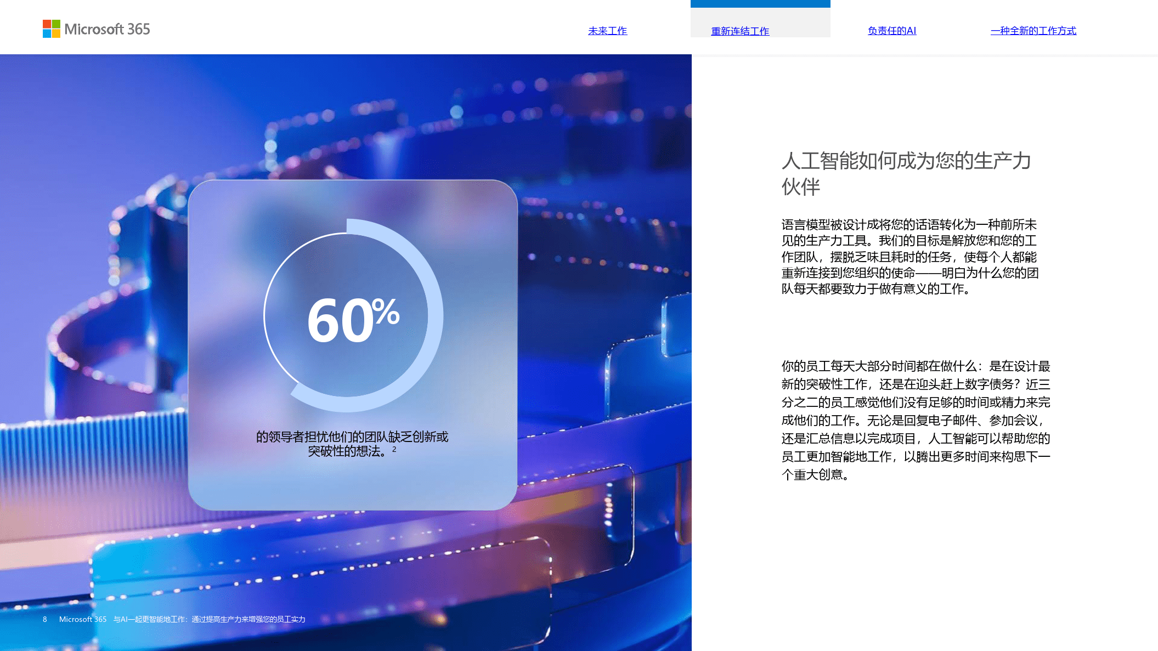Image resolution: width=1158 pixels, height=651 pixels.
Task: Click the Microsoft 365 home icon
Action: [95, 30]
